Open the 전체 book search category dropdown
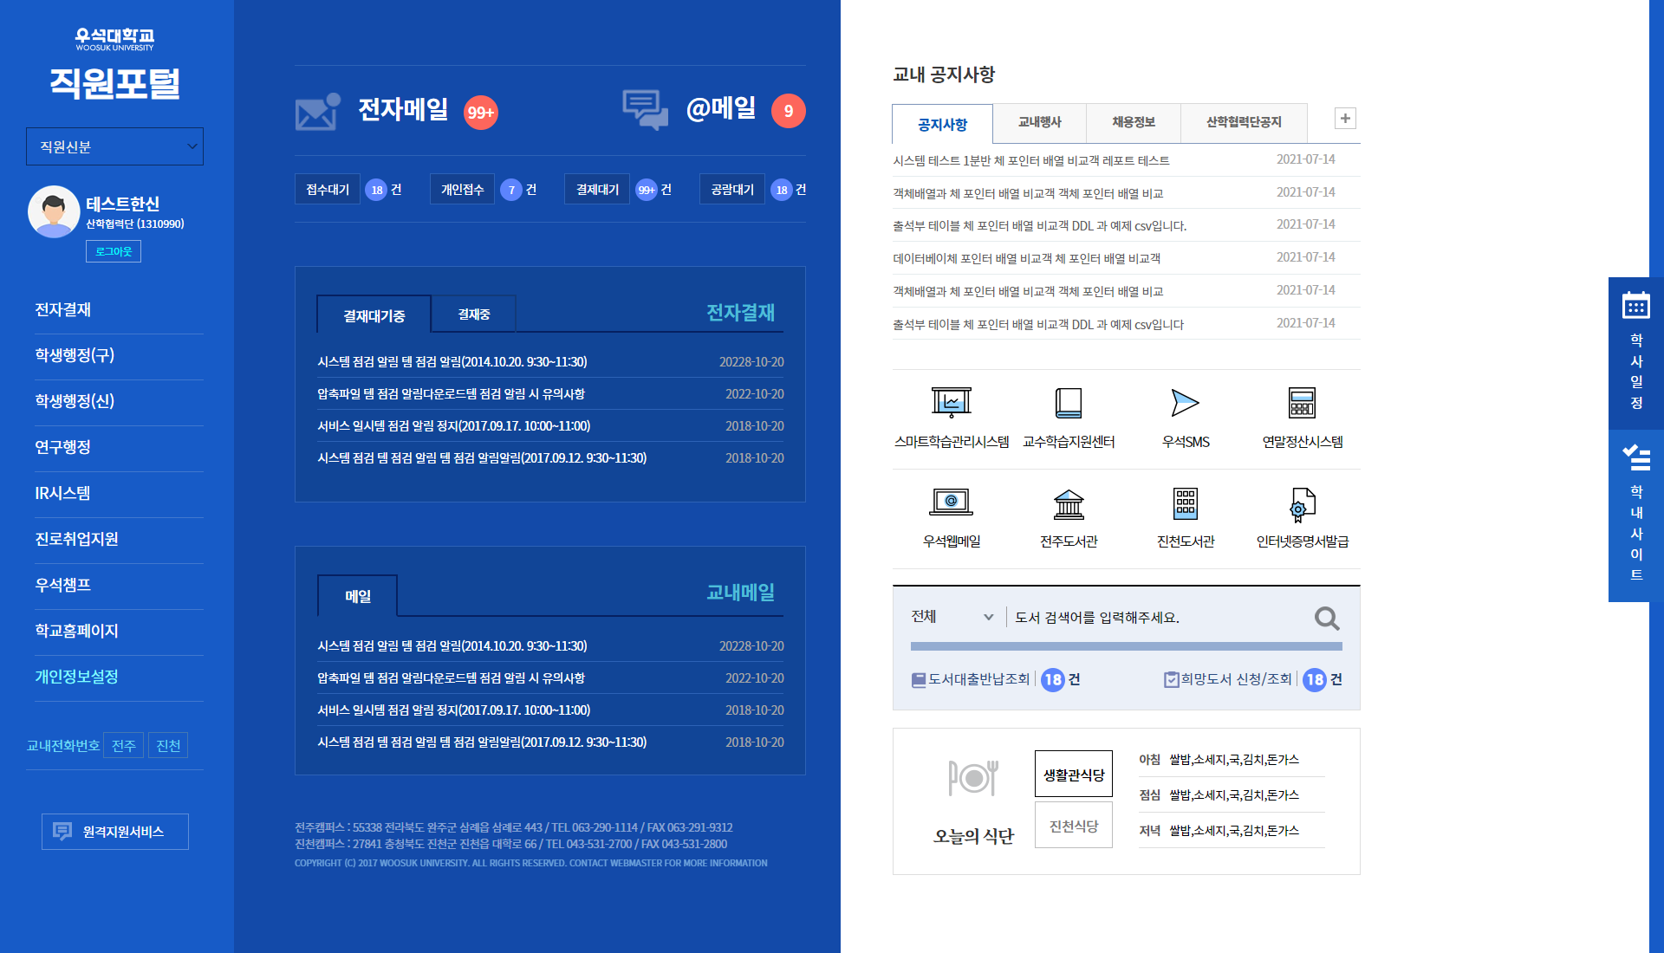 (951, 617)
